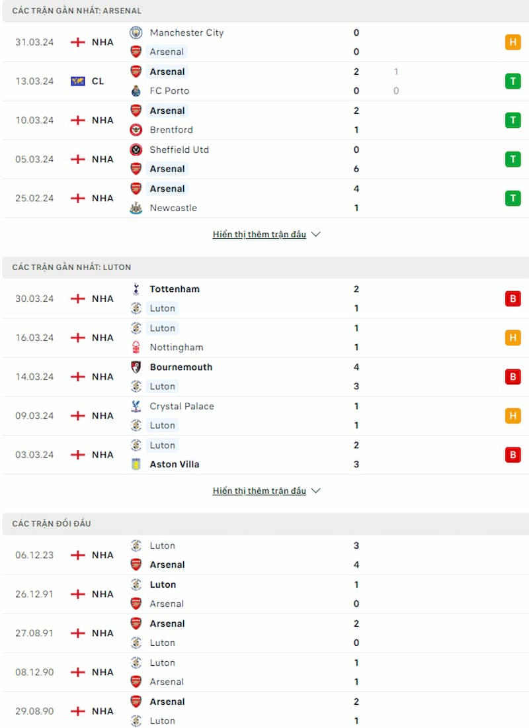
Task: Click the Nottingham club crest icon
Action: [136, 347]
